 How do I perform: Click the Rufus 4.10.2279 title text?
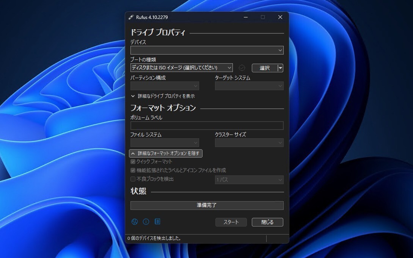(x=152, y=17)
